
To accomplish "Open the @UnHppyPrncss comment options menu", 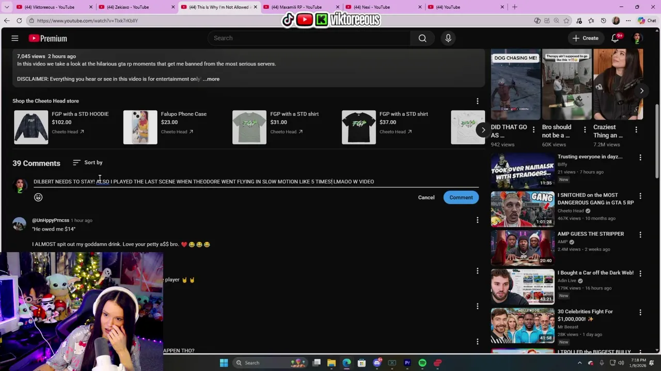I will tap(477, 221).
